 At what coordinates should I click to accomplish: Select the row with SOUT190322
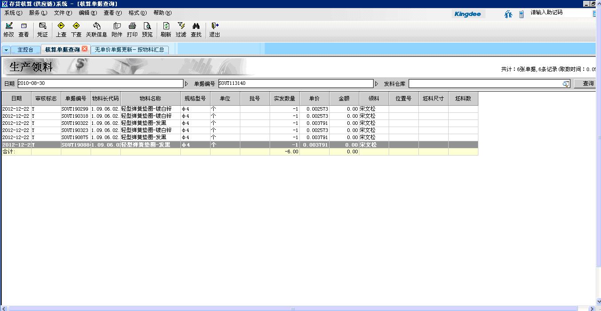click(x=240, y=123)
